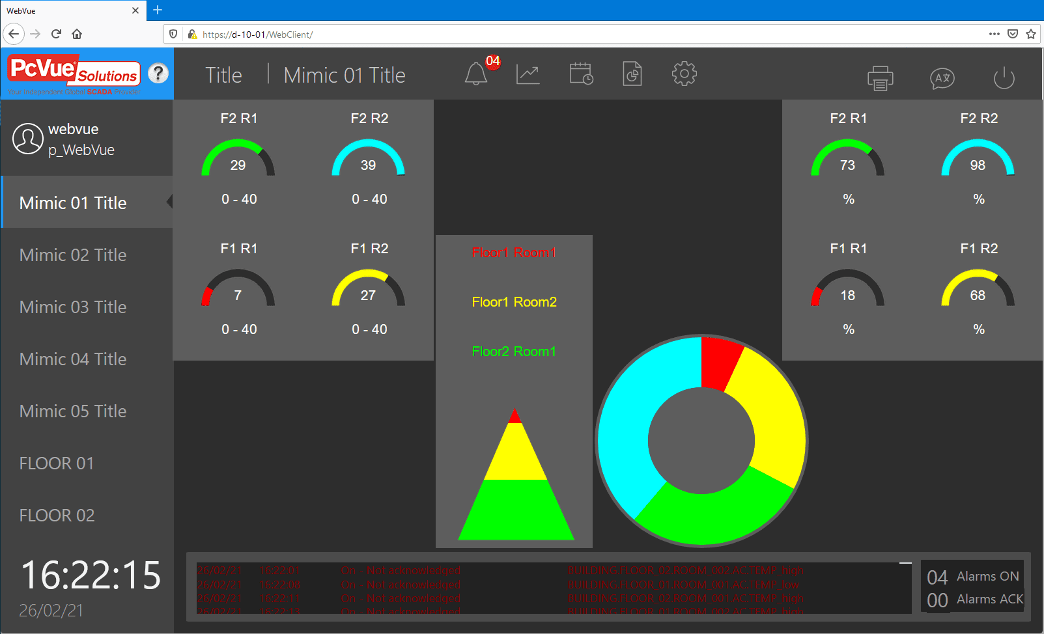Save page to Pocket icon

[1013, 34]
